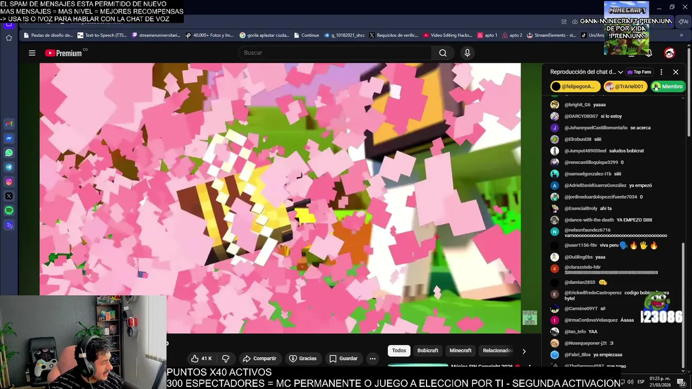Open the player icon at sidebar bottom

point(9,225)
